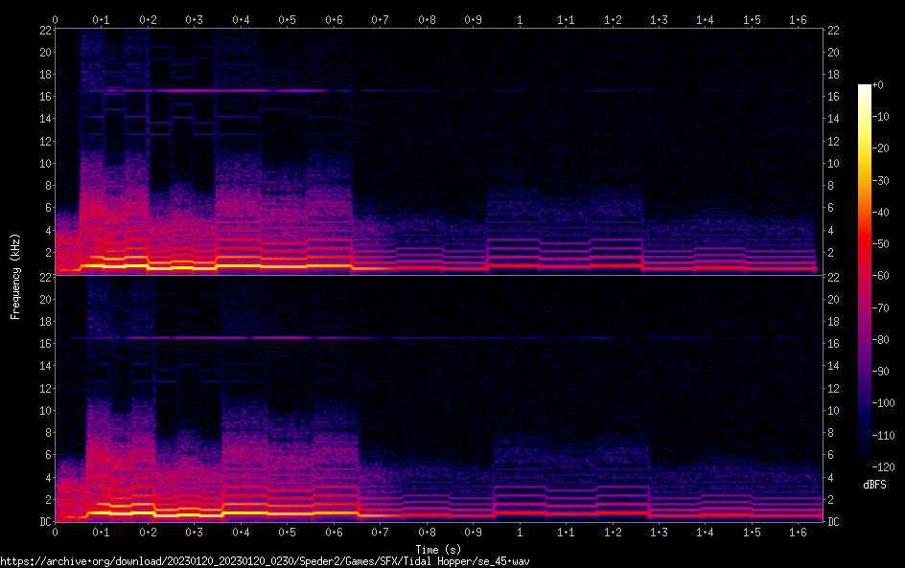This screenshot has width=905, height=568.
Task: Click the 1.6 tick on the top time axis
Action: [x=798, y=19]
